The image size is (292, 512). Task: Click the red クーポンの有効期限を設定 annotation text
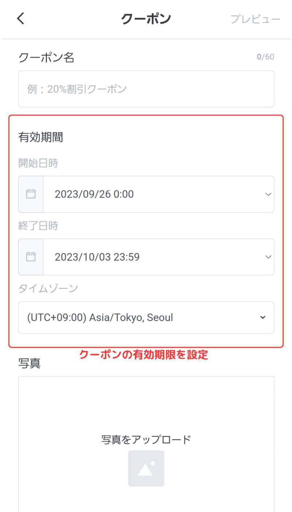click(143, 354)
